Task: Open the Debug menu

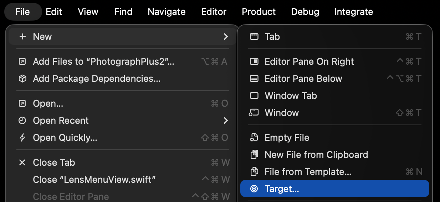Action: [305, 12]
